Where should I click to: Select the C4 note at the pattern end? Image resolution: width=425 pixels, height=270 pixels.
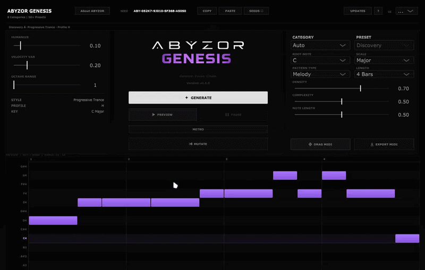(407, 238)
